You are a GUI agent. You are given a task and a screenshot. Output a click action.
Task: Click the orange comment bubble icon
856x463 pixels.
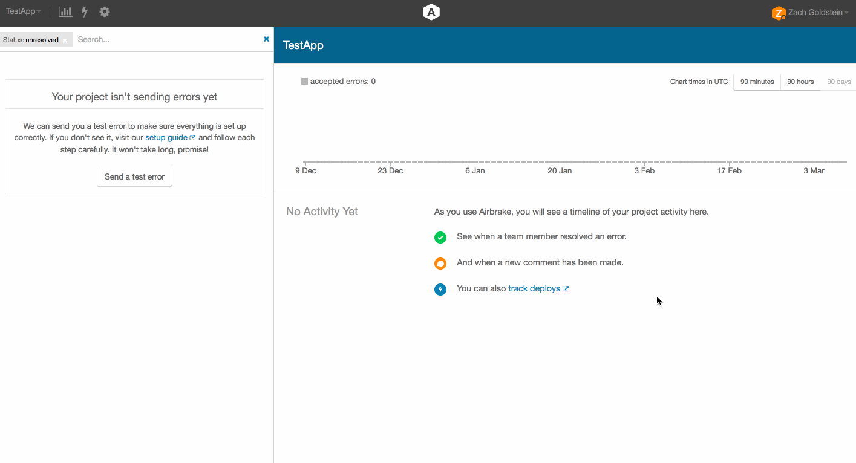pos(440,264)
